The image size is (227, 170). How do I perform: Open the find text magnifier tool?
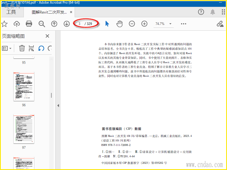click(x=42, y=24)
